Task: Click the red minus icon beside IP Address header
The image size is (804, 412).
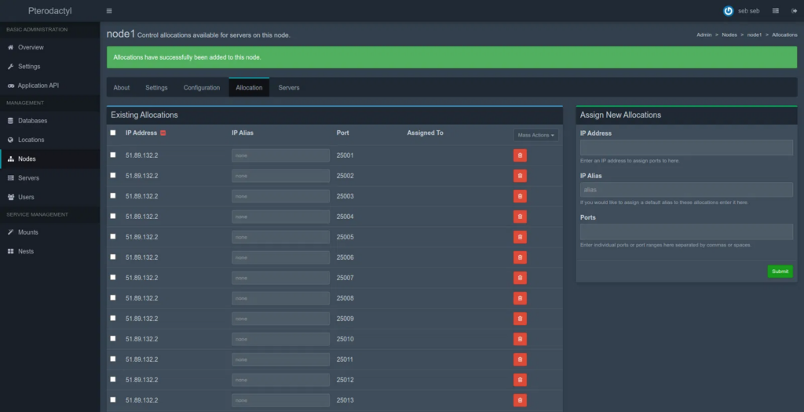Action: tap(163, 133)
